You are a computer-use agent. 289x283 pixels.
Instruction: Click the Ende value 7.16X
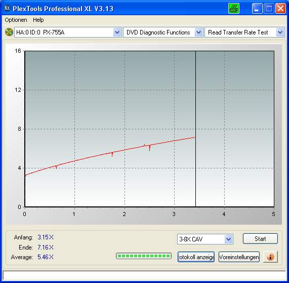coord(46,247)
